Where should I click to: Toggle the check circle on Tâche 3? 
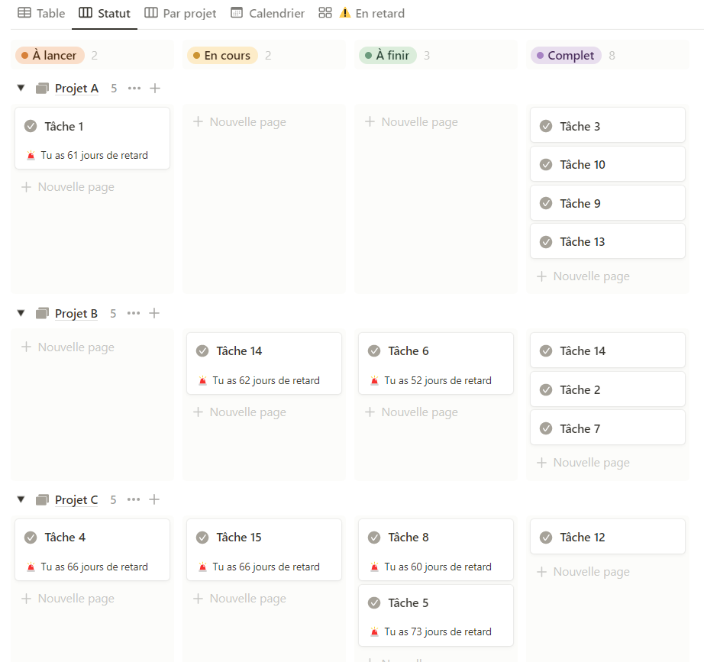coord(546,126)
